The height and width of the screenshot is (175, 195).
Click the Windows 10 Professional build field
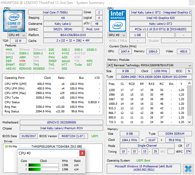tap(144, 168)
